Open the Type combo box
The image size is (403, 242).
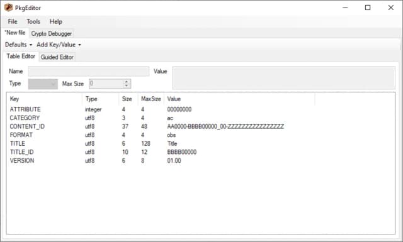[x=43, y=84]
